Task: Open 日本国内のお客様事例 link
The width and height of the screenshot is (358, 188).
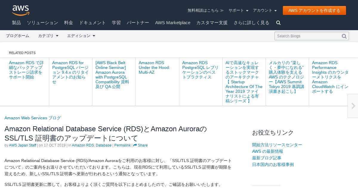Action: (273, 164)
